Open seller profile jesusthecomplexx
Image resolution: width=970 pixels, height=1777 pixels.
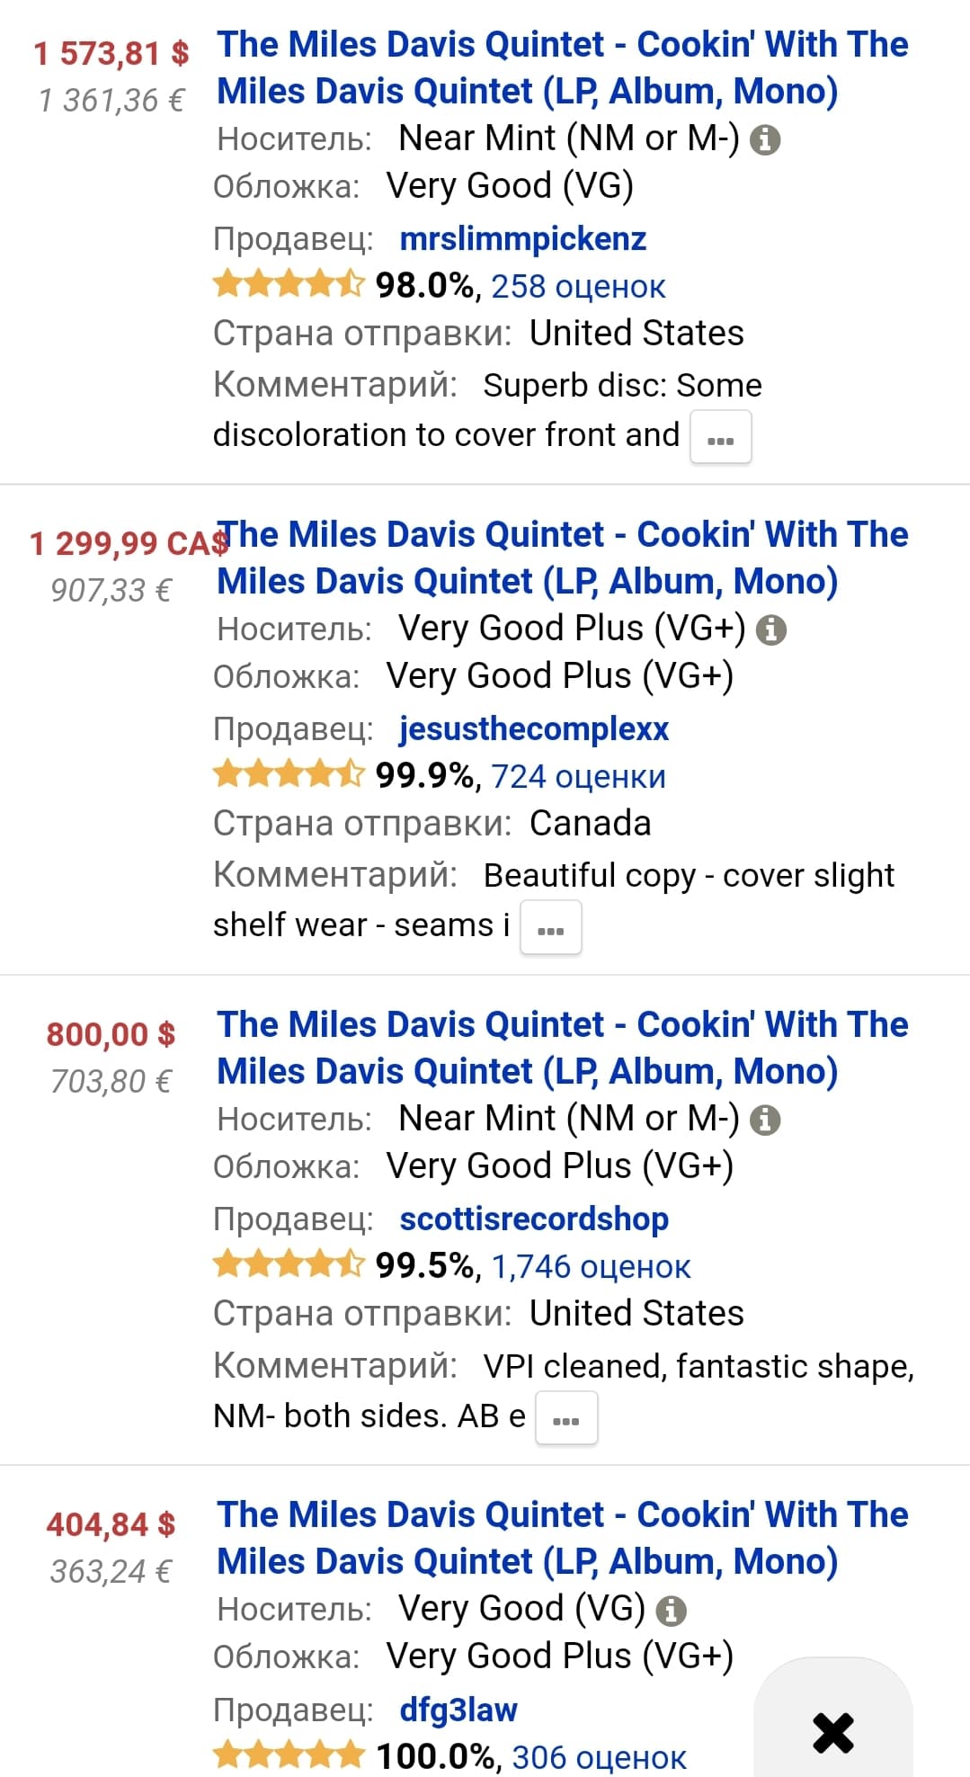534,729
